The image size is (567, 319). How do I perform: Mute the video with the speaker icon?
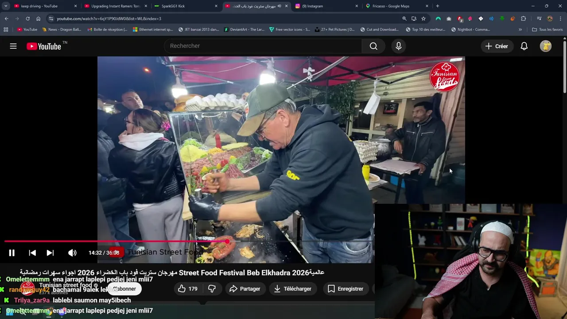tap(72, 253)
